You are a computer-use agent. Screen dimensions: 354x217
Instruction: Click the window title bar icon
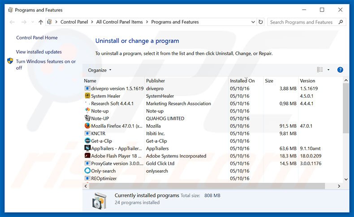(x=10, y=10)
